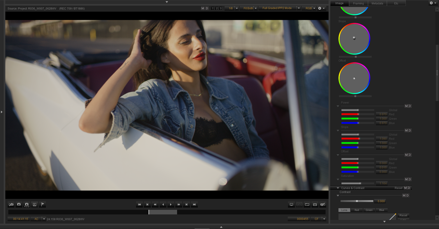Switch to the Etc tab
Screen dimensions: 439x229
pyautogui.click(x=396, y=3)
